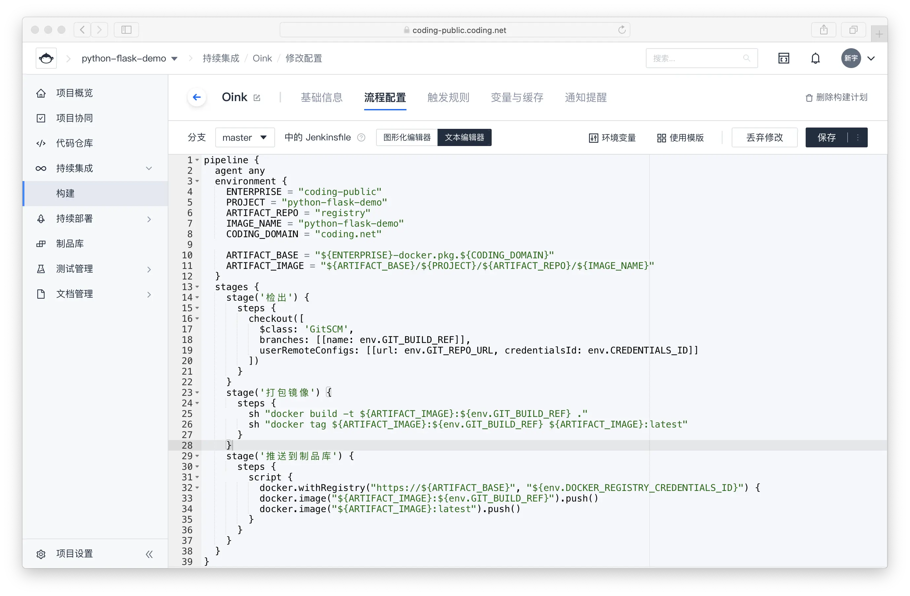Open the calendar panel icon in header
The width and height of the screenshot is (910, 596).
pyautogui.click(x=784, y=58)
